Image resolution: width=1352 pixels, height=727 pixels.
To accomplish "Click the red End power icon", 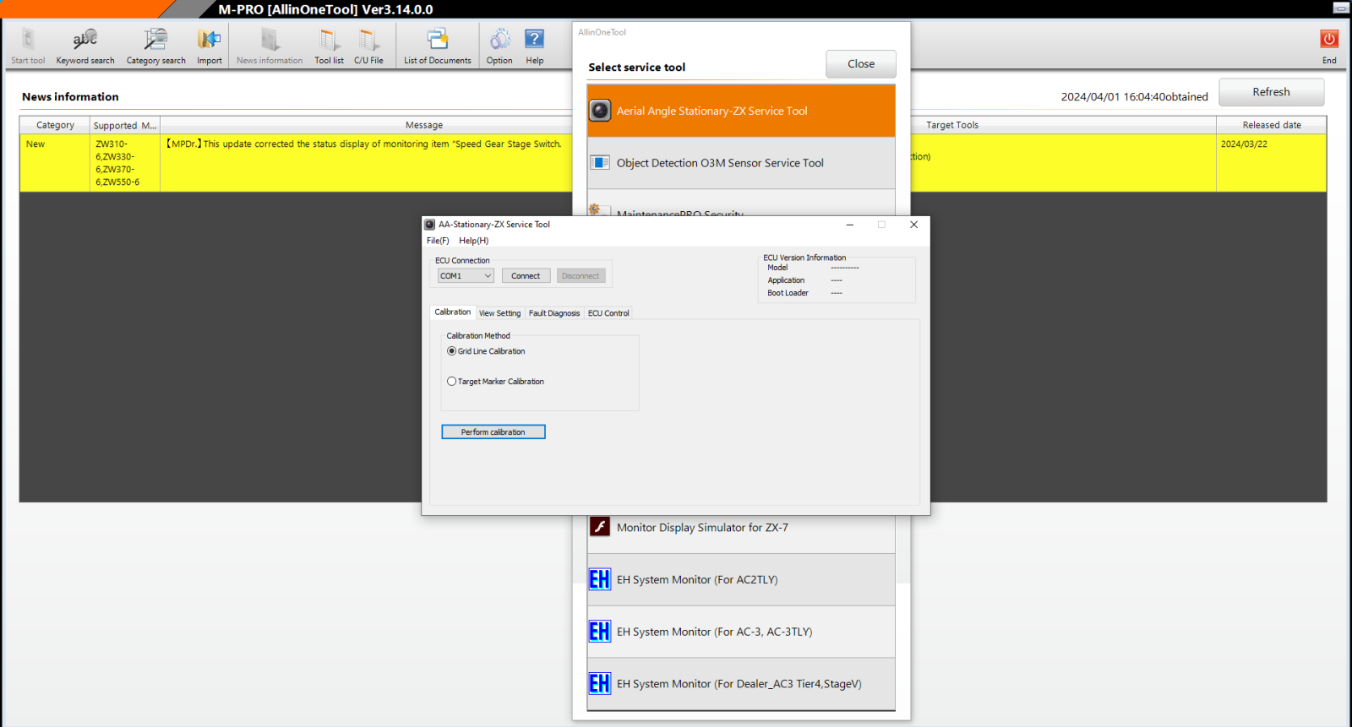I will pos(1329,39).
